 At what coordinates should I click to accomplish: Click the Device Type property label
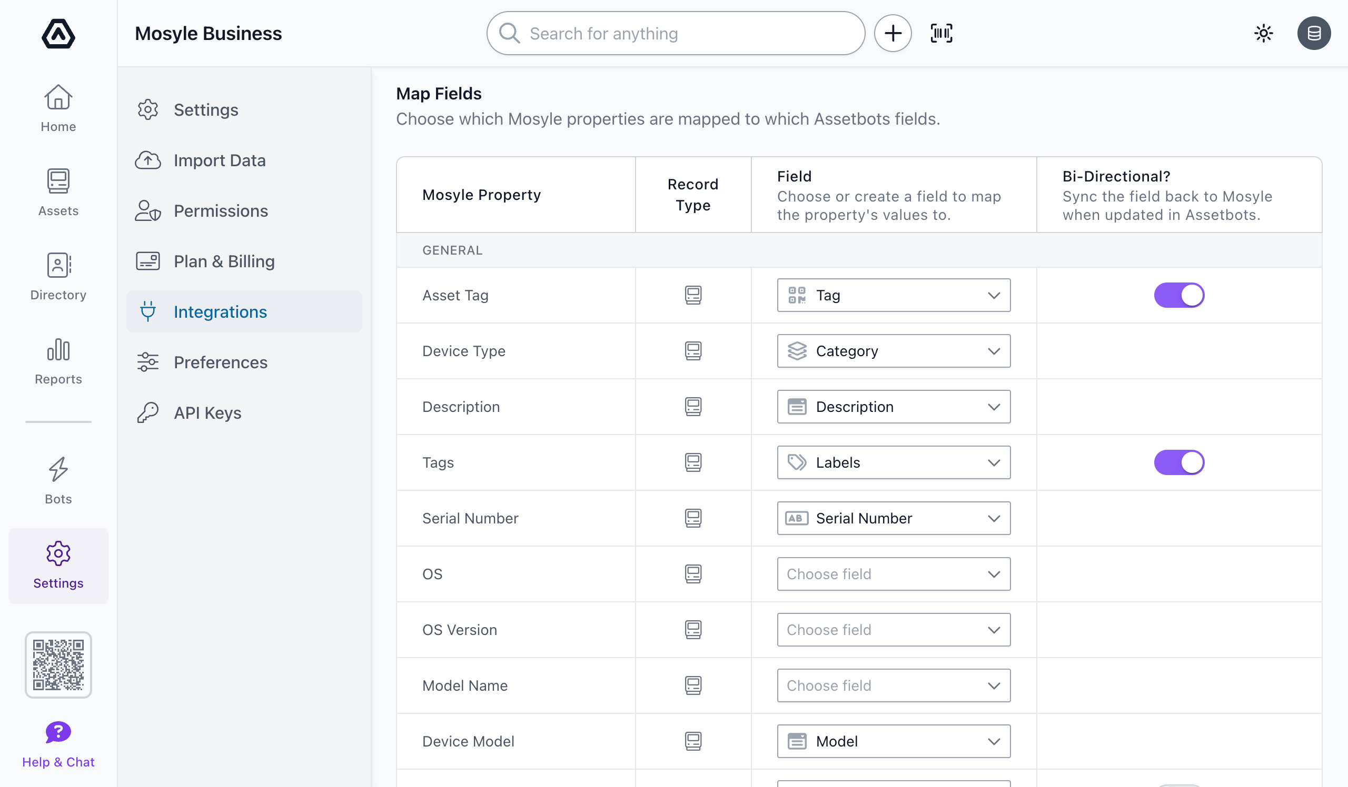pyautogui.click(x=464, y=351)
